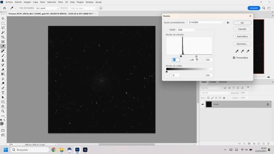Viewport: 274px width, 154px height.
Task: Click the white point eyedropper in Niveles
Action: [248, 51]
